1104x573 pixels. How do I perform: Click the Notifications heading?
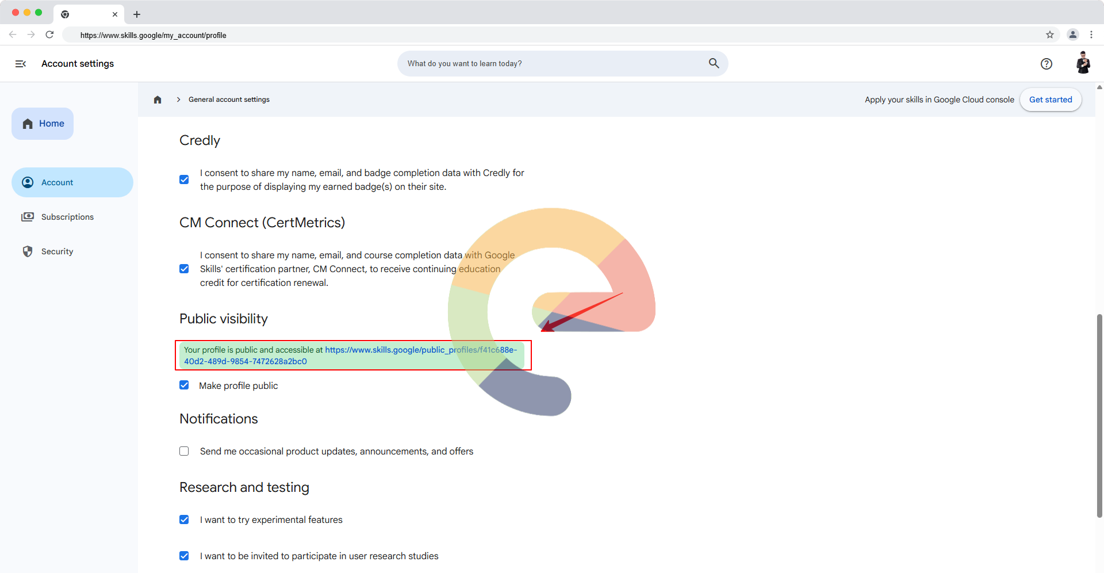point(218,419)
